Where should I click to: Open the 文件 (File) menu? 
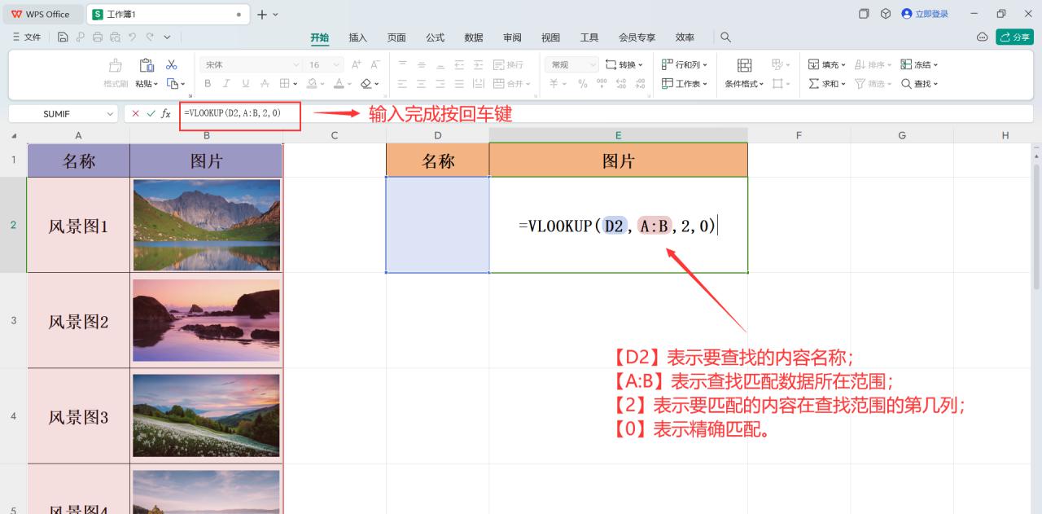(27, 37)
